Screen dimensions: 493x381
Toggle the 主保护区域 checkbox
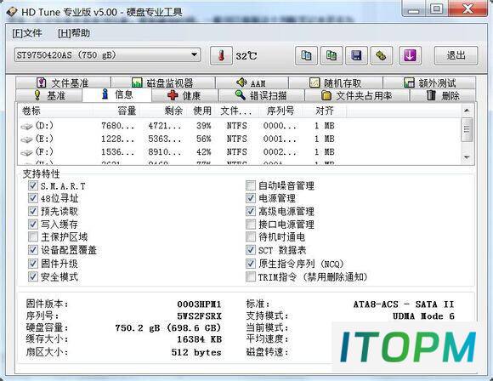pyautogui.click(x=33, y=236)
